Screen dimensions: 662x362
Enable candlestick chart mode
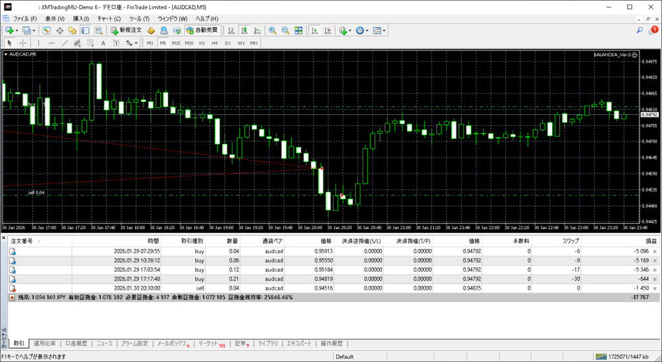[245, 30]
